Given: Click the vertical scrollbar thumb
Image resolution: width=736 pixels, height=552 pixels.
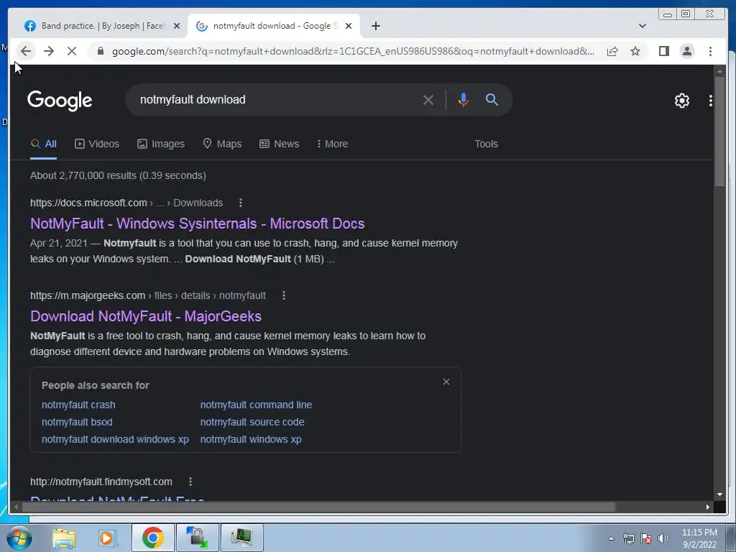Looking at the screenshot, I should (x=719, y=132).
